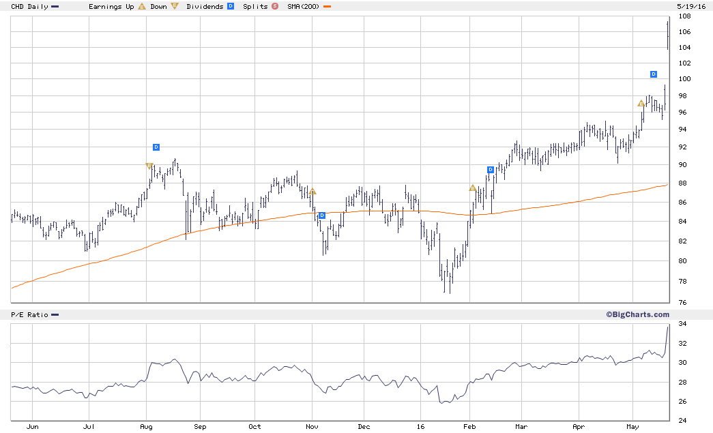713x433 pixels.
Task: Click the '104' price axis value
Action: pos(684,47)
